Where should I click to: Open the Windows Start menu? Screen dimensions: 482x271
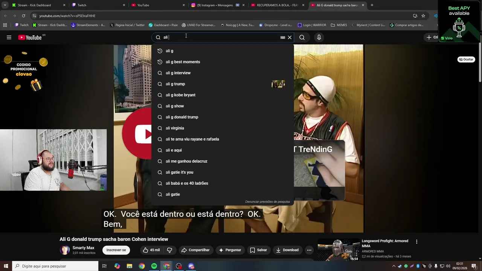point(6,266)
